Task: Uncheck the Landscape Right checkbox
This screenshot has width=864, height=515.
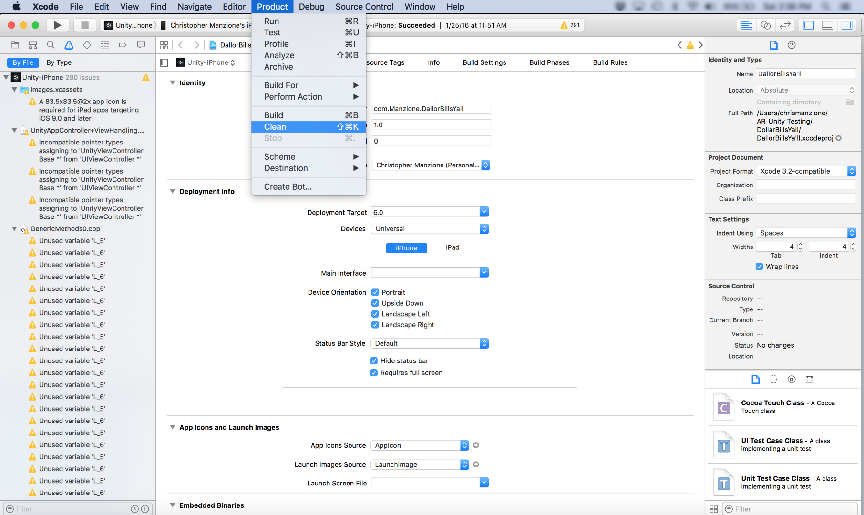Action: 375,325
